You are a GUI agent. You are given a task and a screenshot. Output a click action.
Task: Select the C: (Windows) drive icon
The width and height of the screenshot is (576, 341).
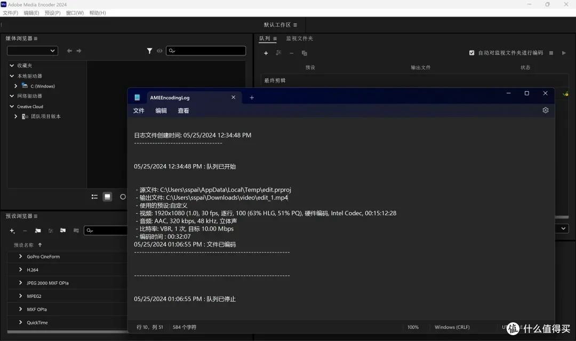25,86
